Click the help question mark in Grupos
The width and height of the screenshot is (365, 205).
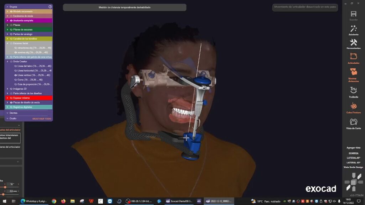tap(50, 7)
